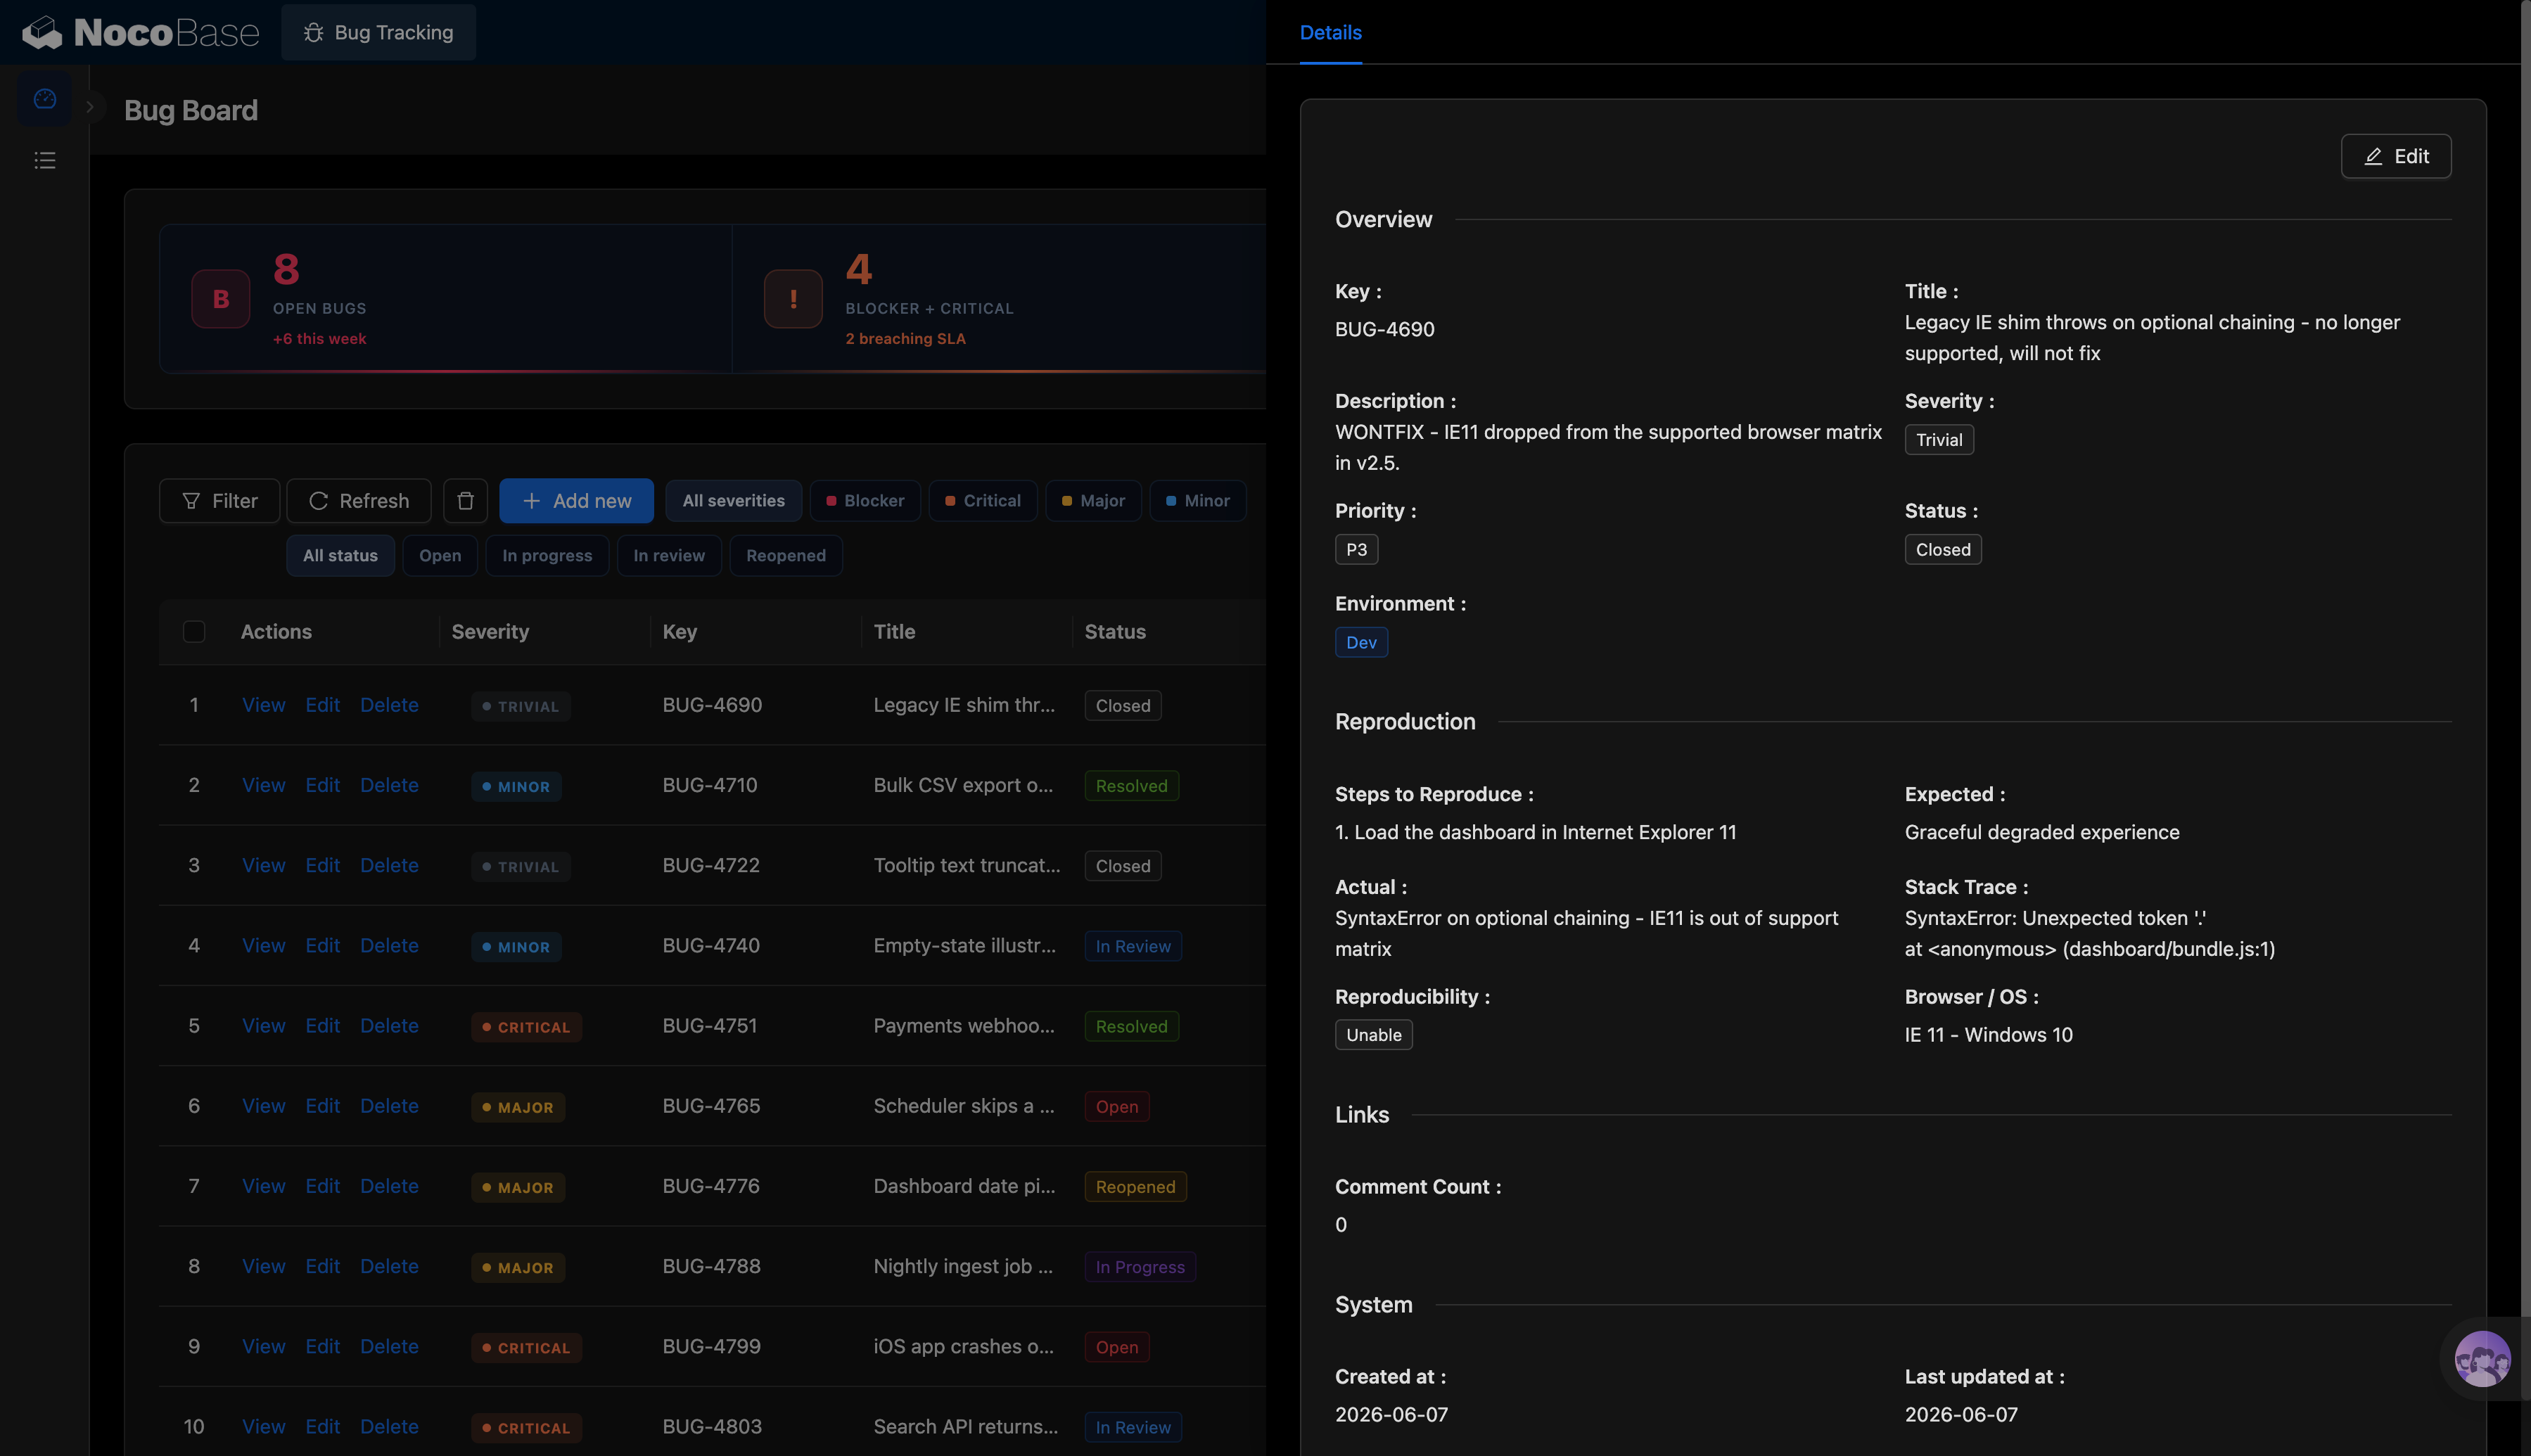Expand the sidebar with the chevron
This screenshot has width=2531, height=1456.
point(90,107)
